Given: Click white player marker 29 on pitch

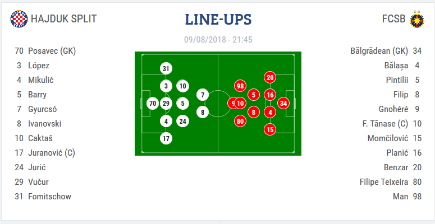Looking at the screenshot, I should [x=166, y=103].
